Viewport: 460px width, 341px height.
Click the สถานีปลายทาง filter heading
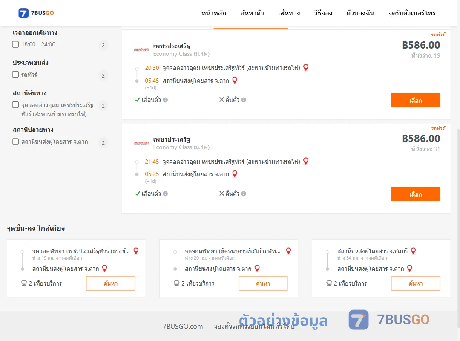pos(33,130)
